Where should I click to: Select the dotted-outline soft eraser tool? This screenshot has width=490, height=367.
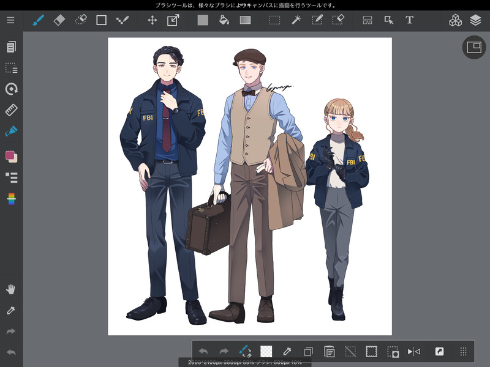click(x=81, y=20)
